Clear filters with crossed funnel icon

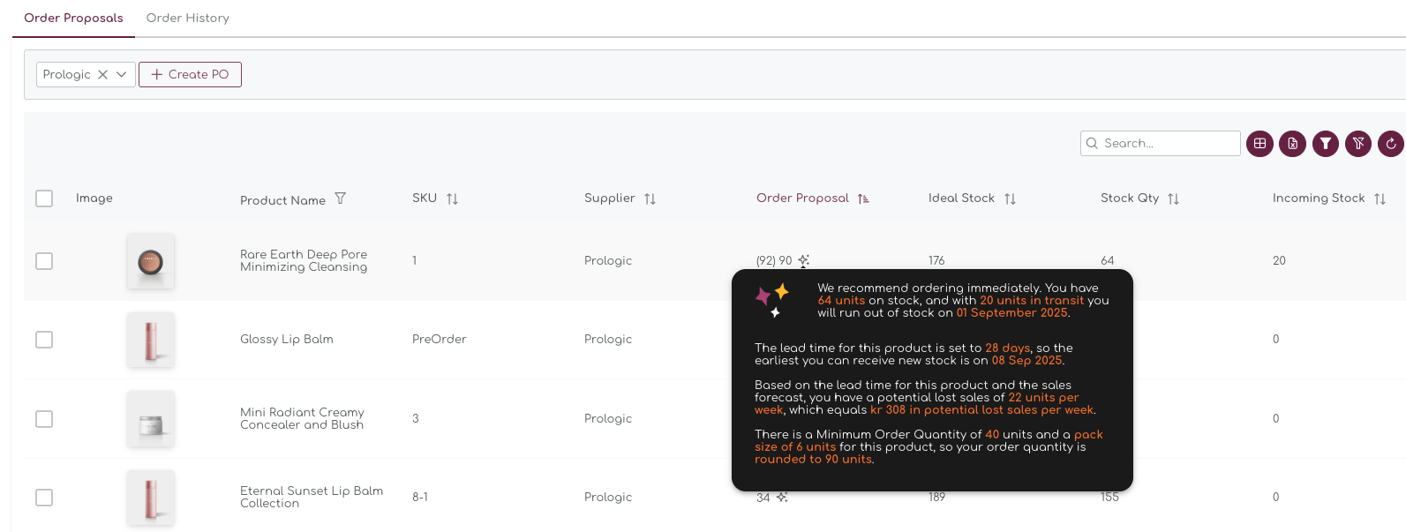1357,143
